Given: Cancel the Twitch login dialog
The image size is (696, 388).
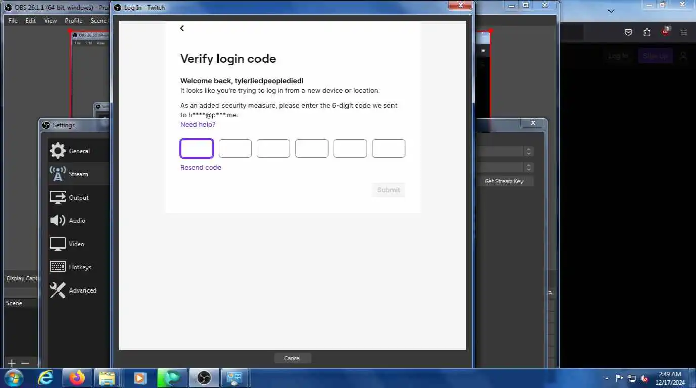Looking at the screenshot, I should pyautogui.click(x=292, y=358).
